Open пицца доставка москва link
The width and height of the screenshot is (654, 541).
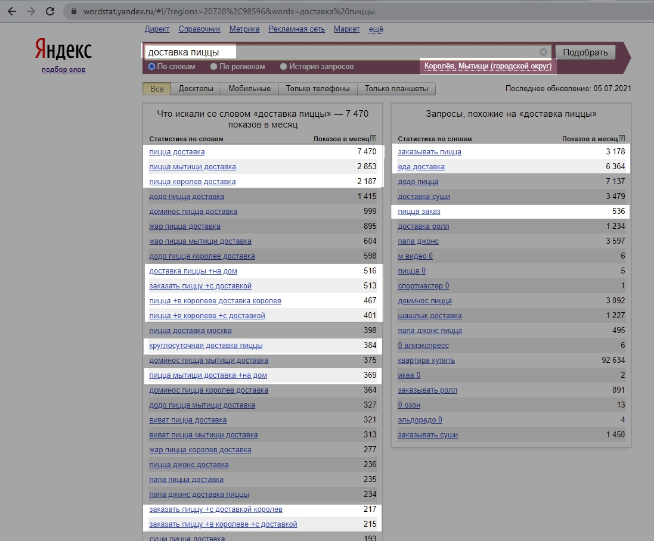[191, 331]
